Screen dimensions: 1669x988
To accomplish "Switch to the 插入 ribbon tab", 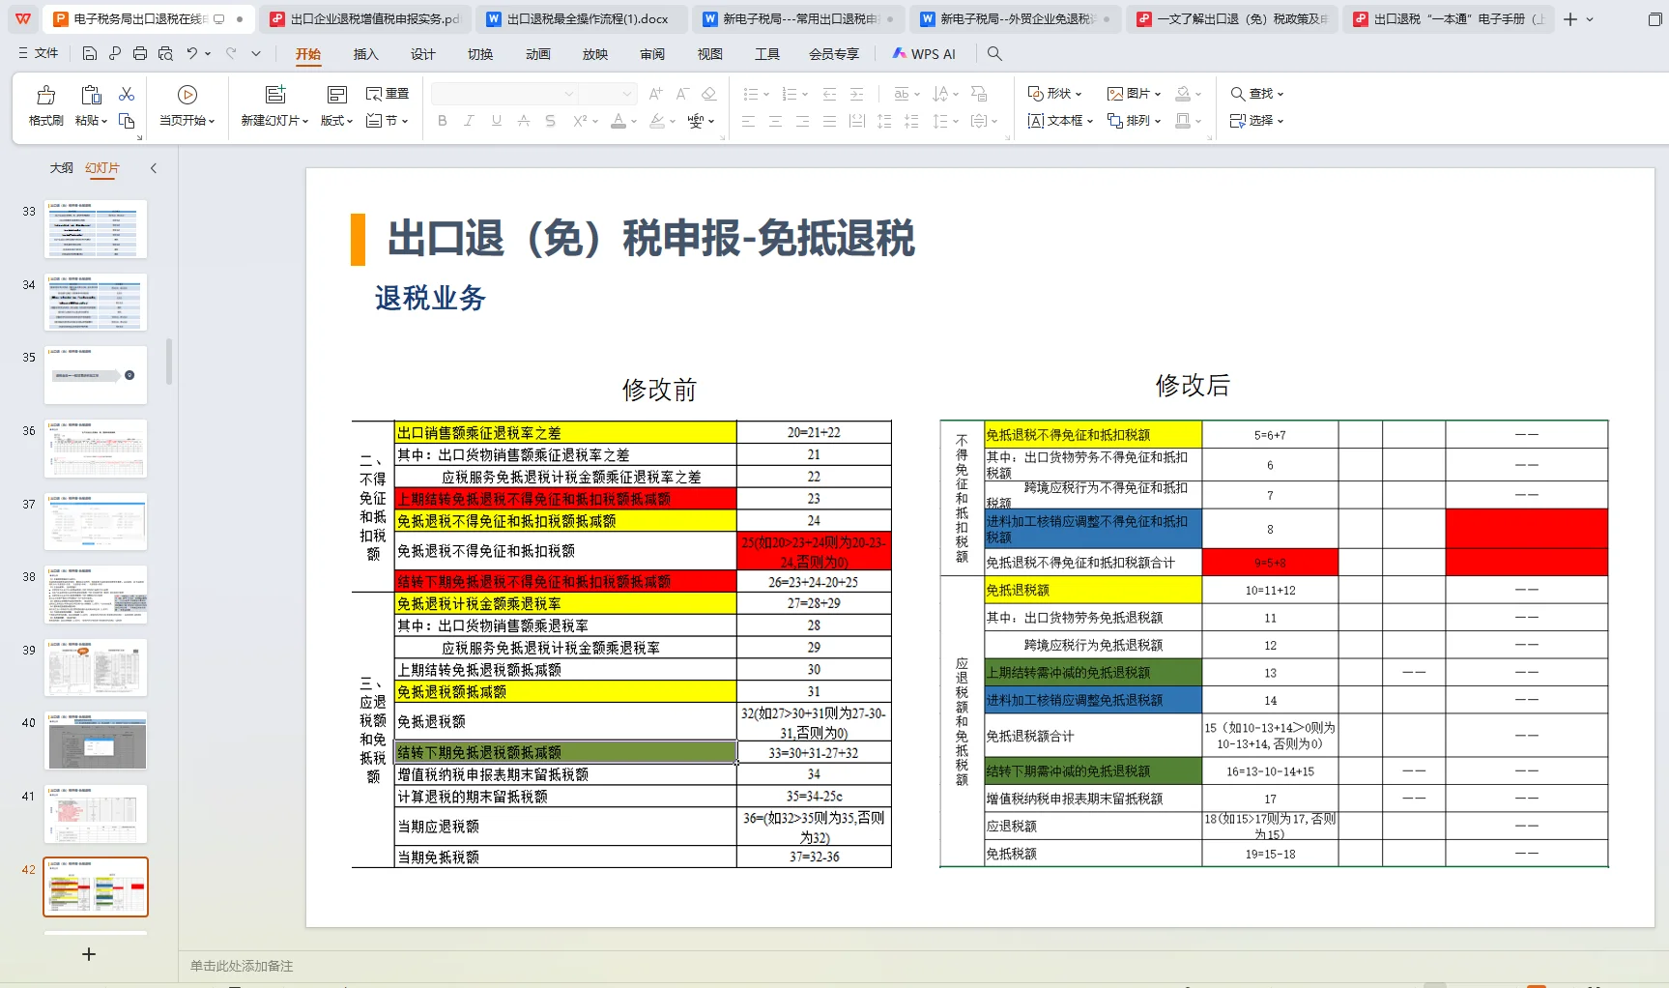I will pos(365,55).
